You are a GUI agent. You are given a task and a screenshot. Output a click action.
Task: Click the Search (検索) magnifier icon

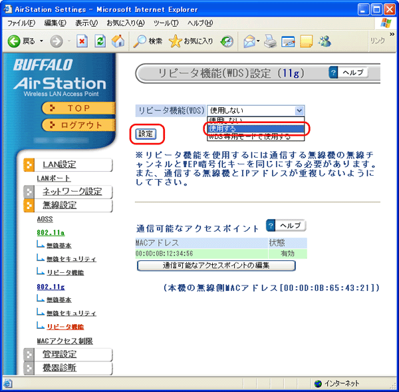click(140, 41)
